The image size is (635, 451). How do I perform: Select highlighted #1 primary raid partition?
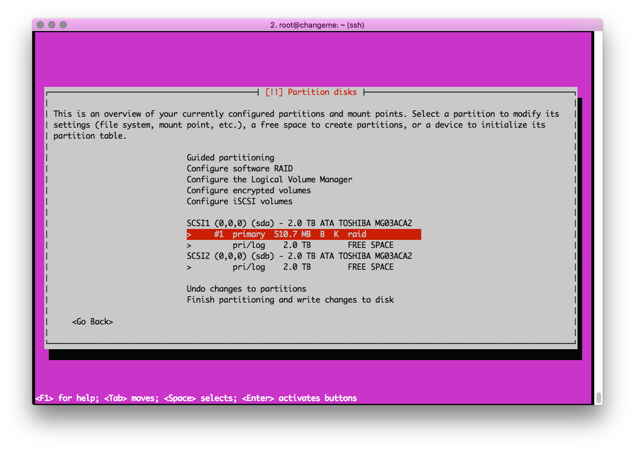[x=303, y=234]
